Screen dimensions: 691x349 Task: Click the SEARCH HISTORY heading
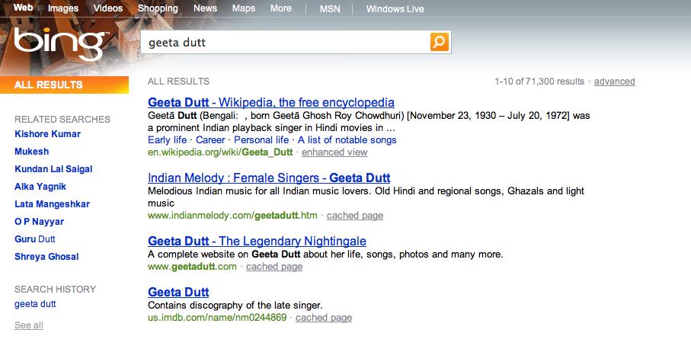point(55,289)
